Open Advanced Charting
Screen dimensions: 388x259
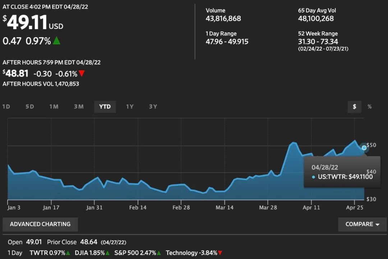coord(40,224)
